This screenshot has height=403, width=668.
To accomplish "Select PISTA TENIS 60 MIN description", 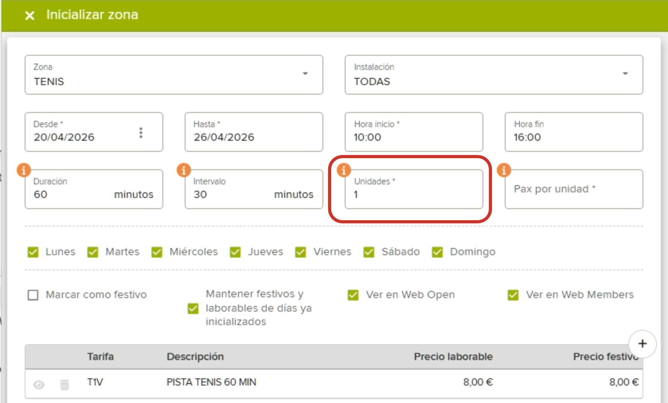I will pyautogui.click(x=211, y=382).
